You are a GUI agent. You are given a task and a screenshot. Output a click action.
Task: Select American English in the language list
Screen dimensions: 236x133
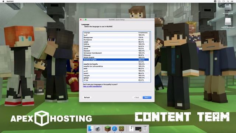pos(116,60)
